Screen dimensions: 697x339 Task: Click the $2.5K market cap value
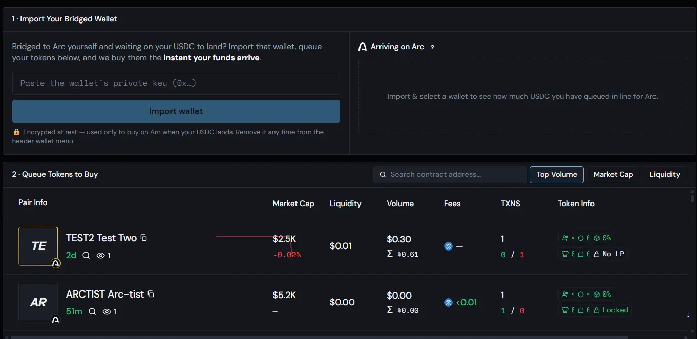(284, 239)
